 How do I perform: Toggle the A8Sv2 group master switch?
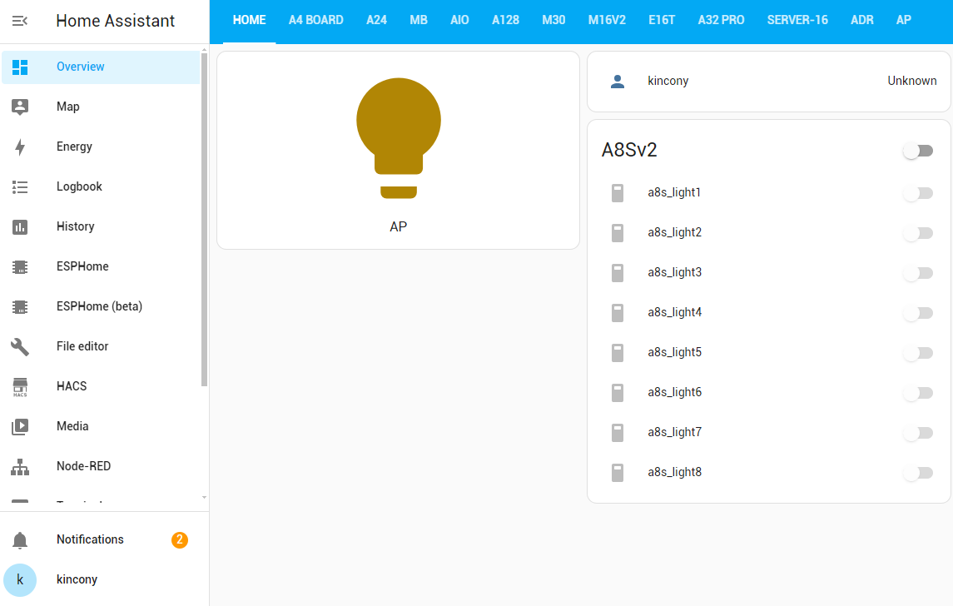(918, 151)
